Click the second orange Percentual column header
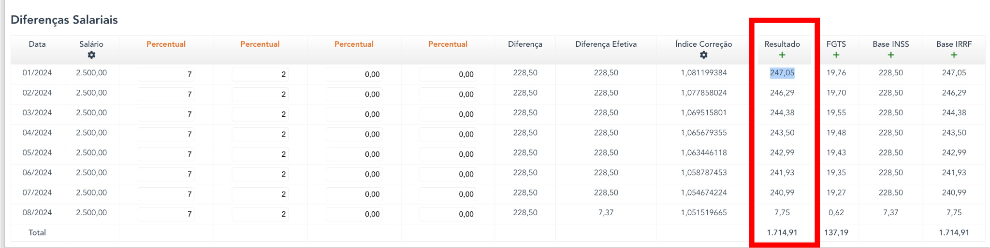 point(260,44)
